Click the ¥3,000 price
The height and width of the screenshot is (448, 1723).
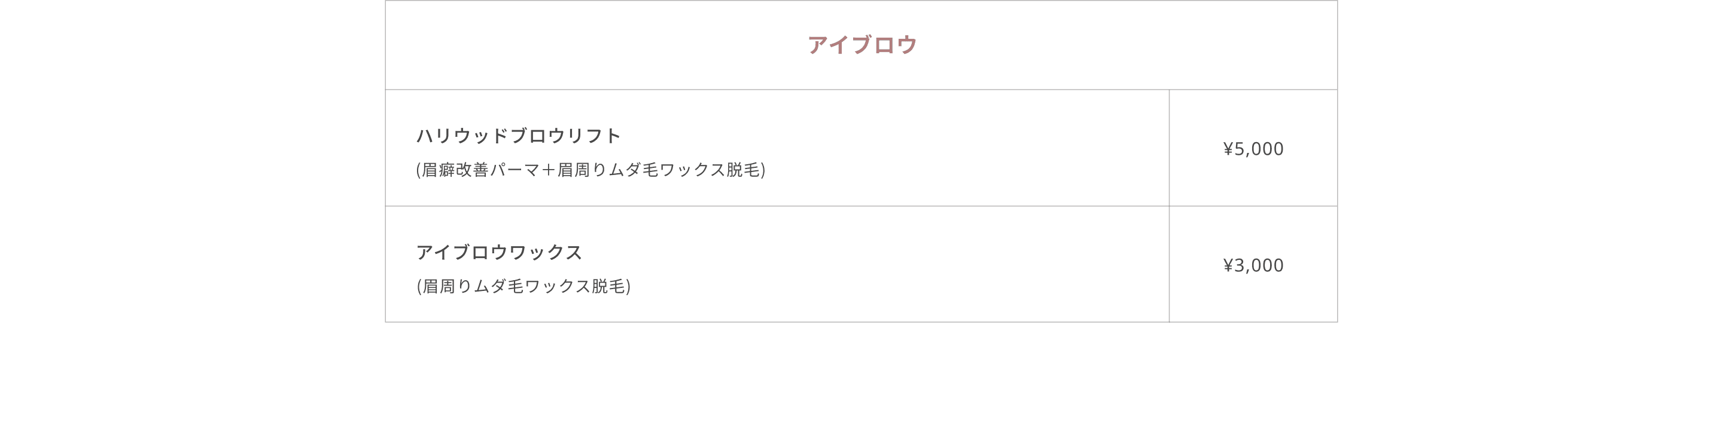[x=1253, y=266]
